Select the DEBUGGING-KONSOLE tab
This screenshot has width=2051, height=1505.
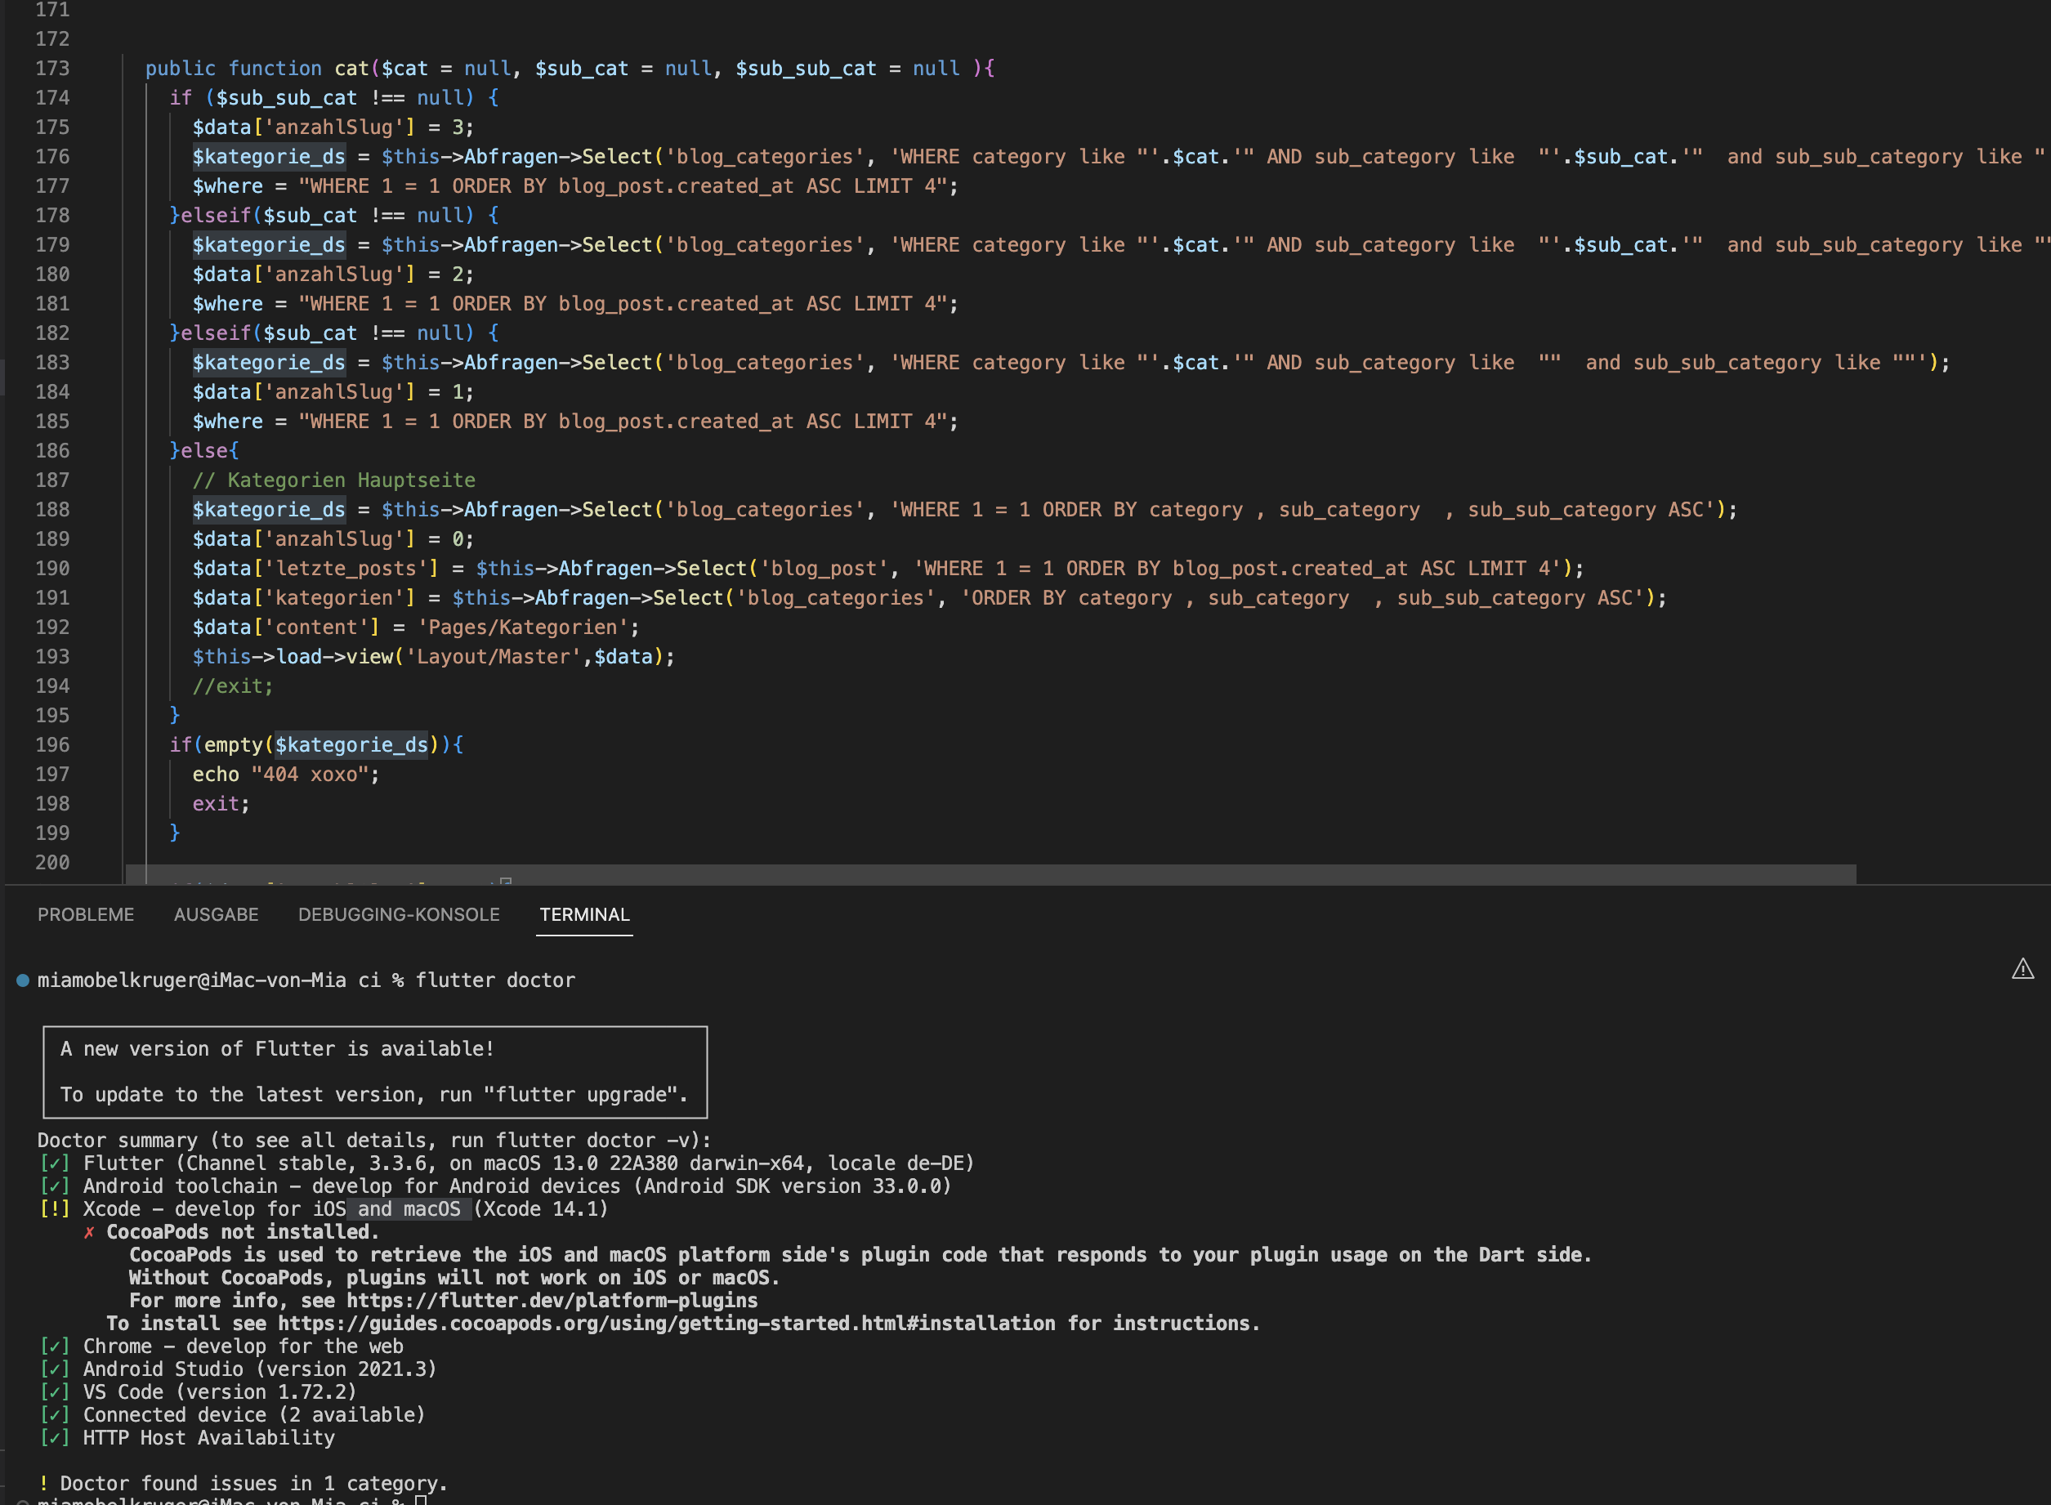click(x=399, y=914)
